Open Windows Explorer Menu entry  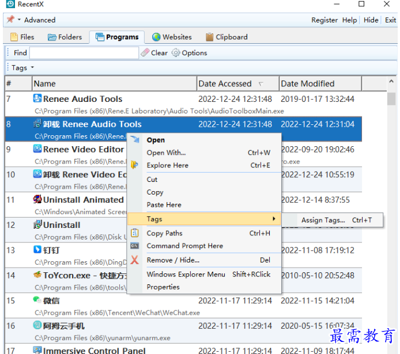point(204,275)
